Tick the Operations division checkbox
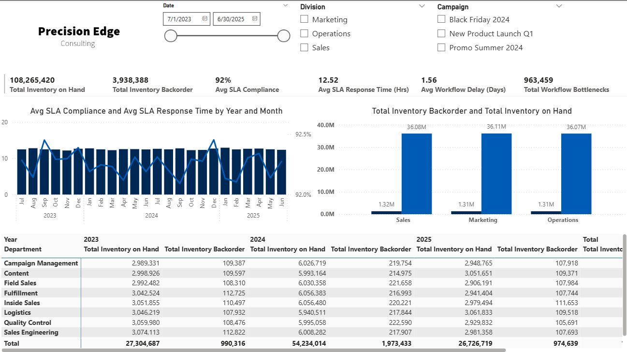Screen dimensions: 627x352 (x=304, y=33)
